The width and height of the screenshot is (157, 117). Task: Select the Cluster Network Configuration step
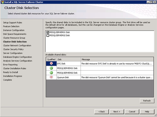[17, 46]
